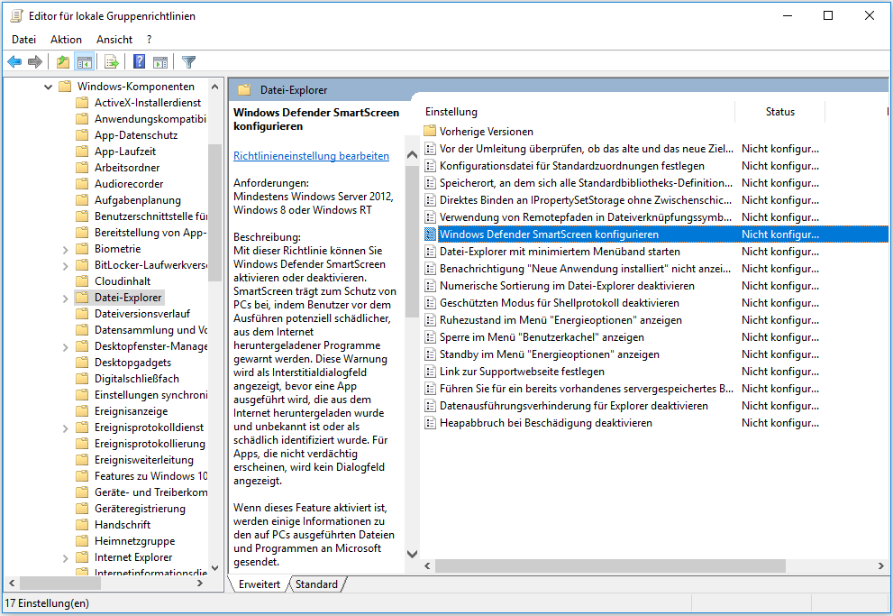Screen dimensions: 893x616
Task: Click policy icon for Sperre im Menü Benutzerkachel
Action: (x=430, y=337)
